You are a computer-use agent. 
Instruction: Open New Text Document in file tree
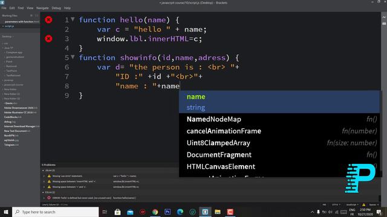point(16,131)
